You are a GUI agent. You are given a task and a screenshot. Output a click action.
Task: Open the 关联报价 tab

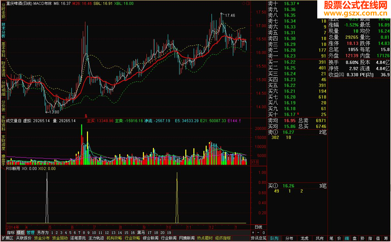tap(24, 238)
